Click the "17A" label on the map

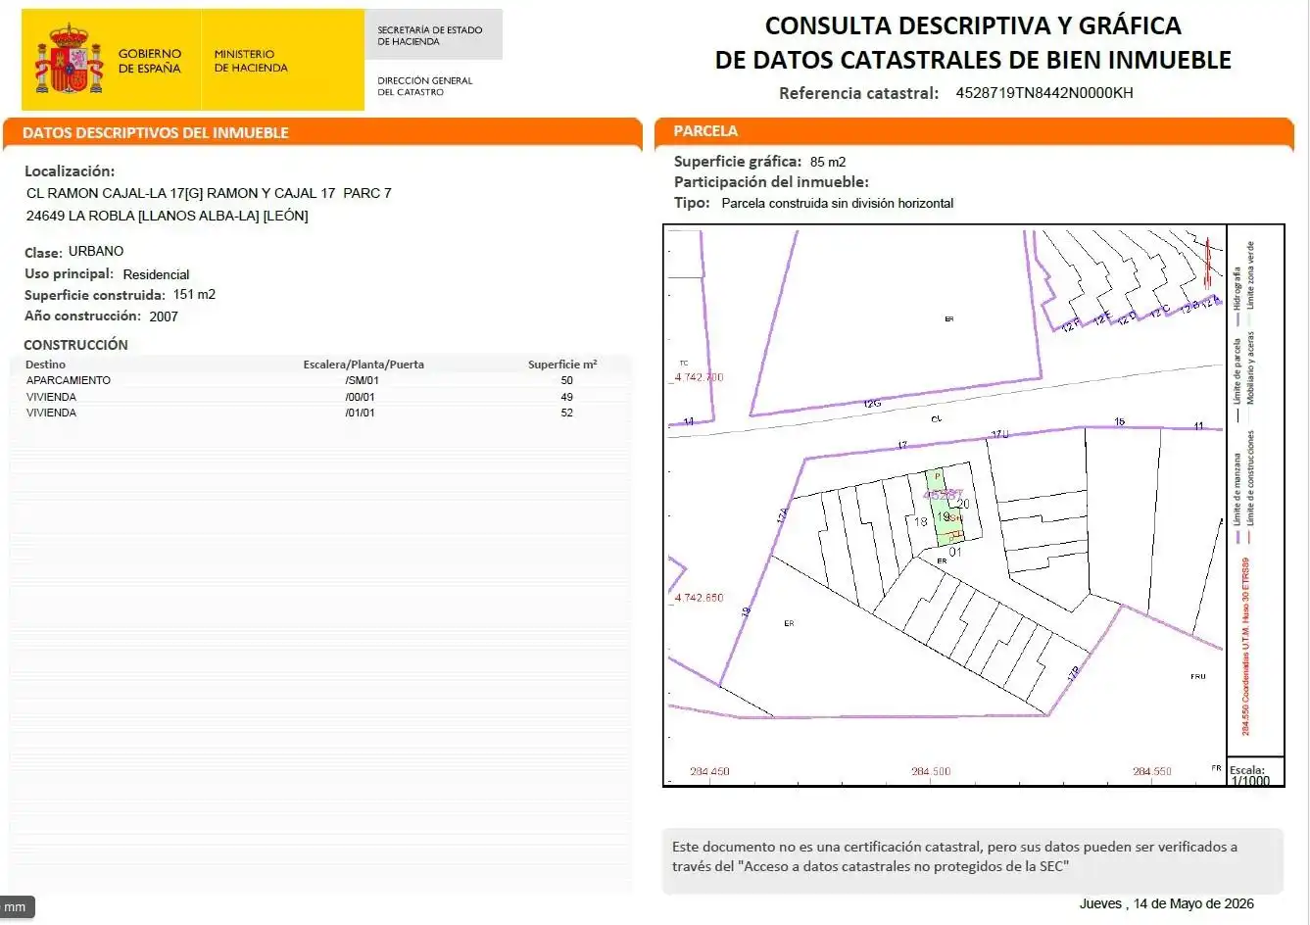783,514
